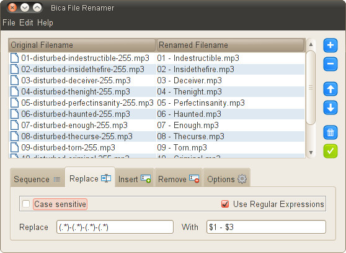This screenshot has width=346, height=253.
Task: Switch to the Insert tab
Action: point(135,179)
